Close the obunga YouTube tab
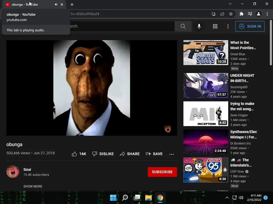Screen dimensions: 273x204 [x=62, y=5]
